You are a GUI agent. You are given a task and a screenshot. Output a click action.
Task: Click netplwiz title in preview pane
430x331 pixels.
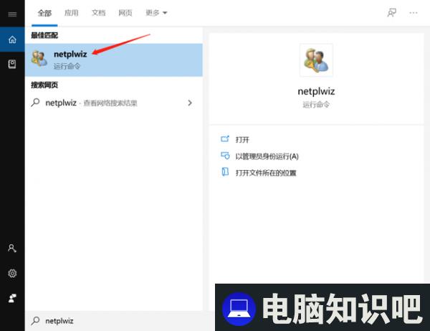pyautogui.click(x=316, y=91)
